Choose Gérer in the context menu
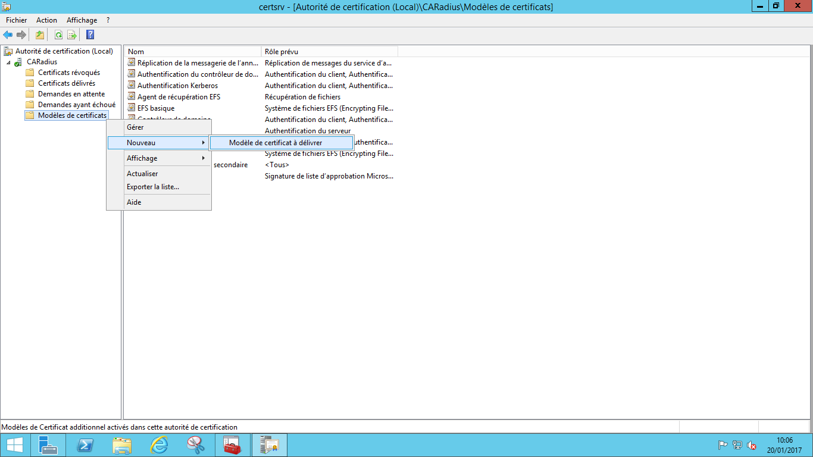Viewport: 813px width, 457px height. (135, 127)
